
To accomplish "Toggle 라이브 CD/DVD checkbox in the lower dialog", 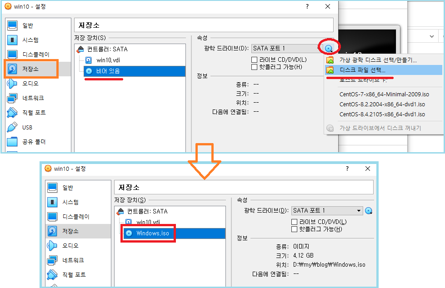I will pos(294,222).
